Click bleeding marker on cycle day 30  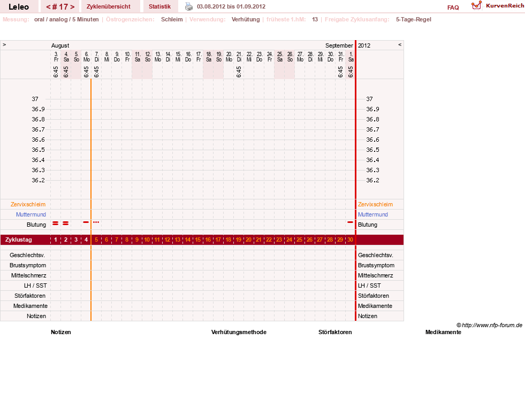[x=350, y=222]
